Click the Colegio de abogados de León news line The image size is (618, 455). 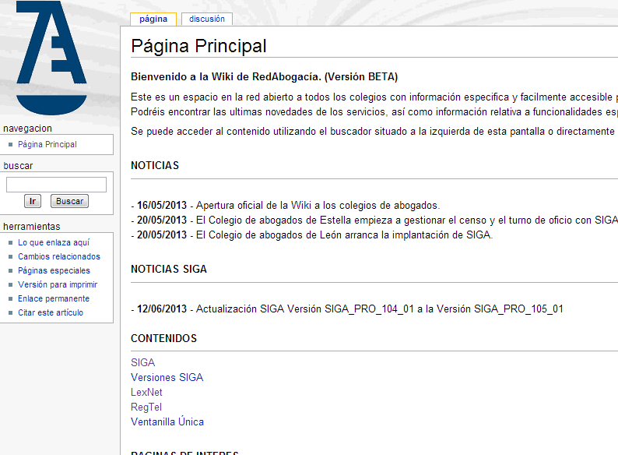[312, 235]
